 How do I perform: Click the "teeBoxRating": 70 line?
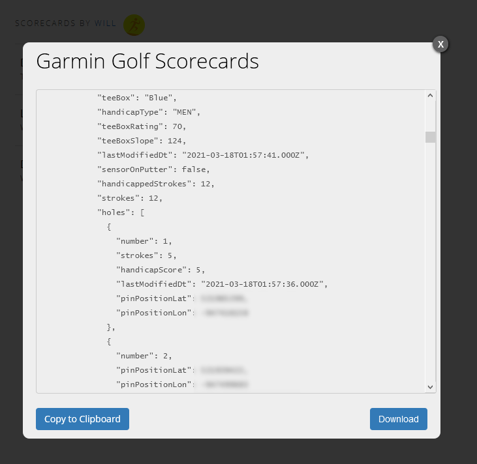click(142, 126)
